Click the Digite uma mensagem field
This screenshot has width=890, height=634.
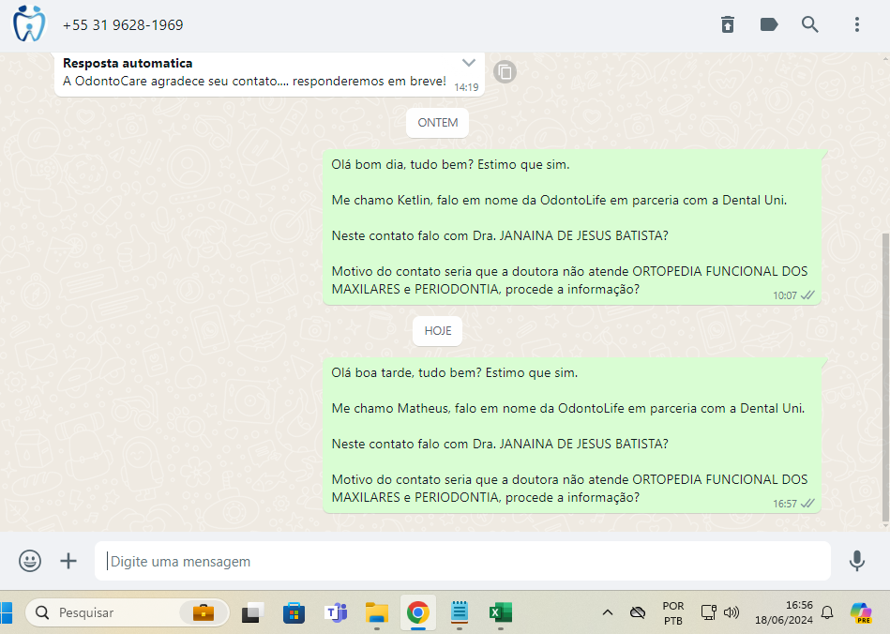point(462,561)
